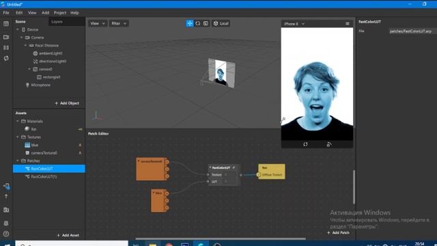Viewport: 437px width, 246px height.
Task: Collapse the Focal Distance tree node
Action: tap(25, 45)
